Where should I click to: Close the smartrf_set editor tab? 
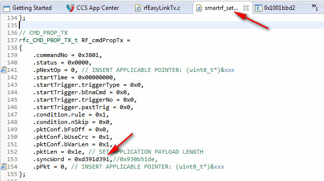click(246, 8)
